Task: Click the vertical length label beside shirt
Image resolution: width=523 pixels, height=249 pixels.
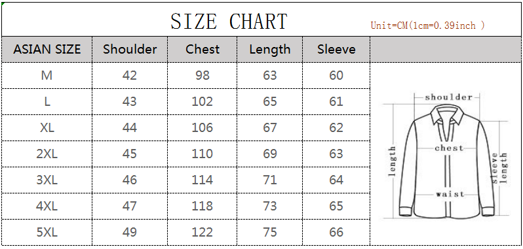Action: click(x=392, y=161)
